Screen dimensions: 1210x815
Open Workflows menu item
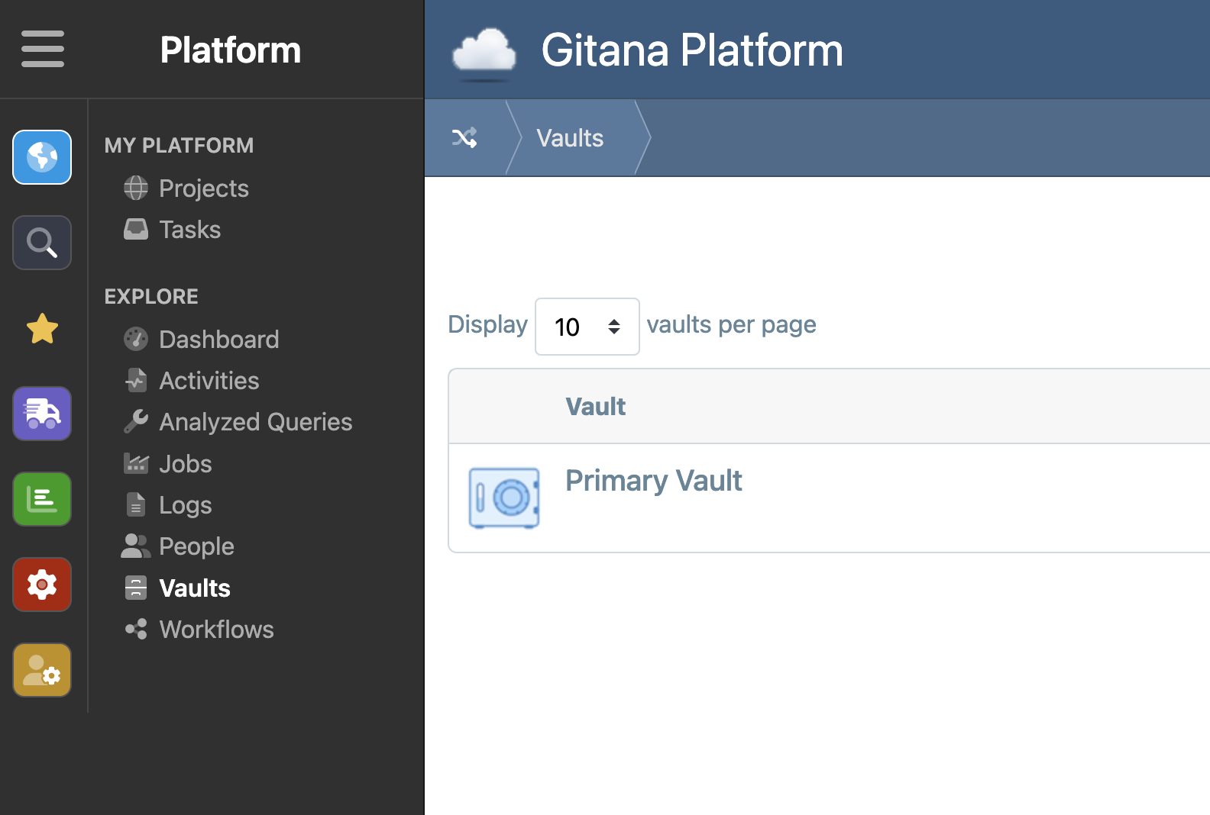point(216,629)
